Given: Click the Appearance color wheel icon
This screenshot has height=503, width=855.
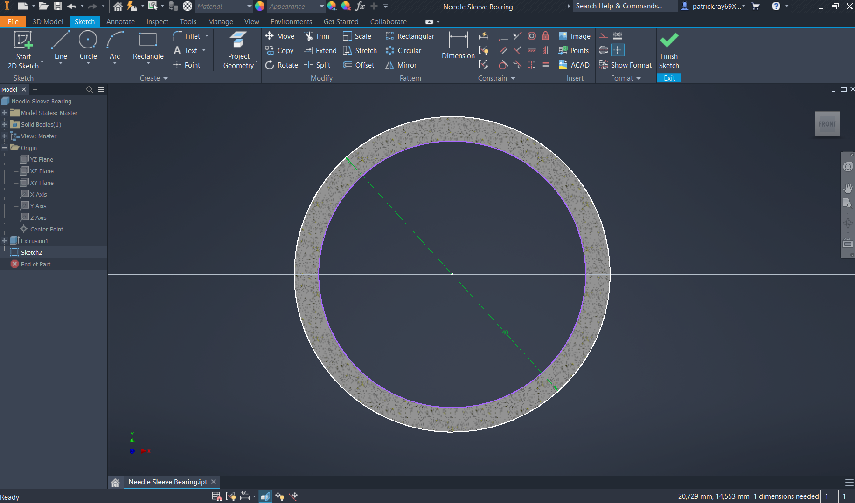Looking at the screenshot, I should (260, 6).
